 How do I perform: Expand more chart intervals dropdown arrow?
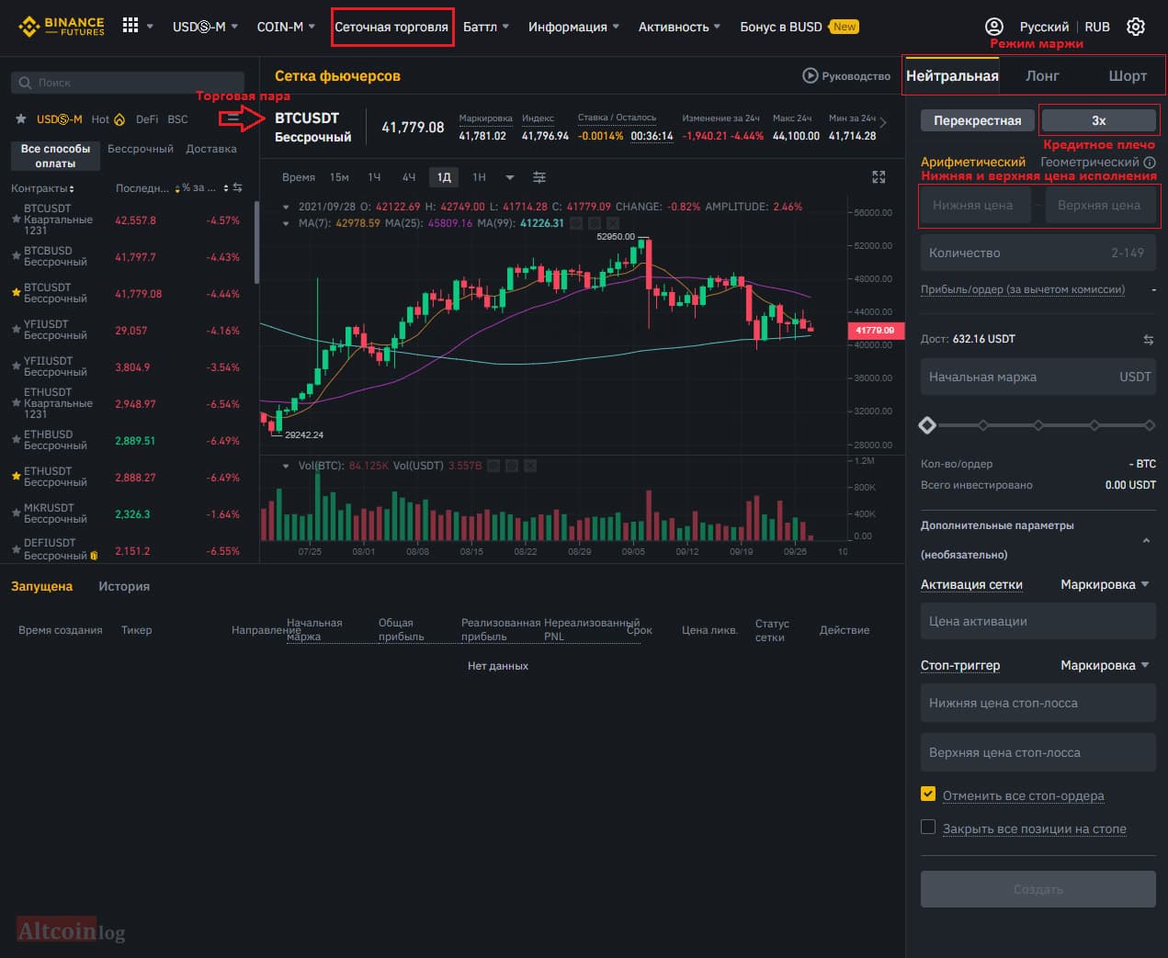point(510,177)
